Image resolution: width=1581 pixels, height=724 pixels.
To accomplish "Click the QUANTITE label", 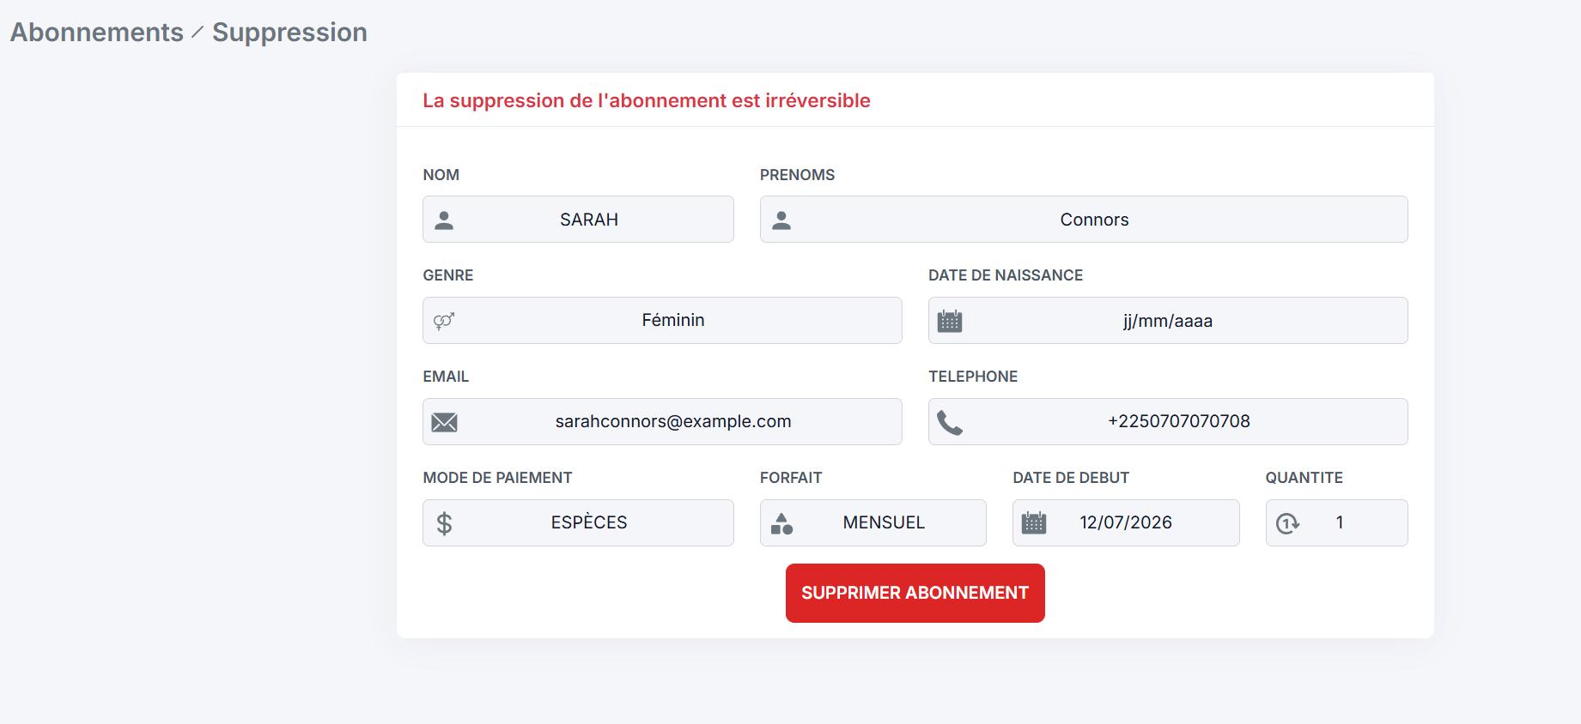I will [x=1304, y=478].
